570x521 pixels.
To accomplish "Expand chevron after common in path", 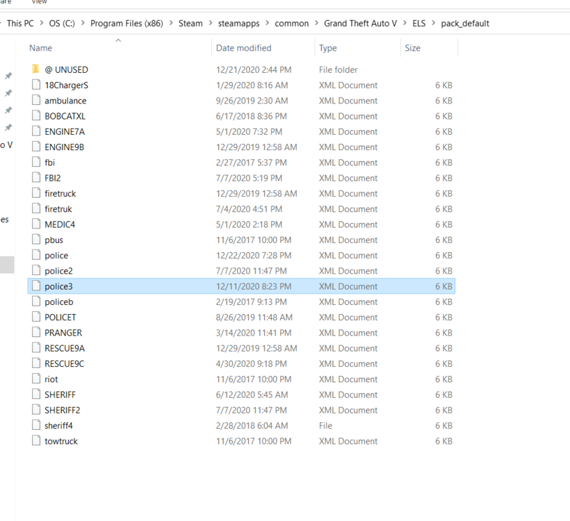I will click(x=316, y=23).
